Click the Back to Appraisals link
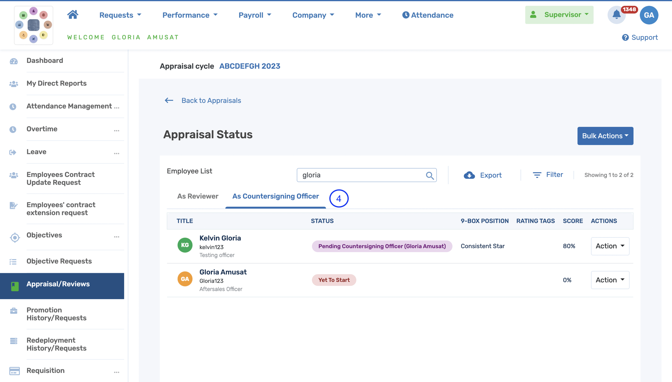 (x=211, y=100)
